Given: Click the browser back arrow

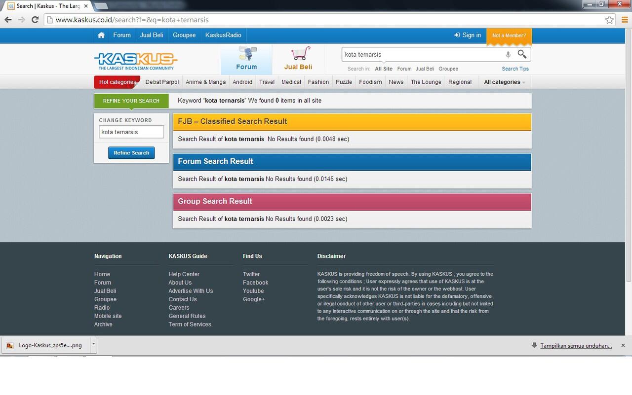Looking at the screenshot, I should [x=8, y=20].
